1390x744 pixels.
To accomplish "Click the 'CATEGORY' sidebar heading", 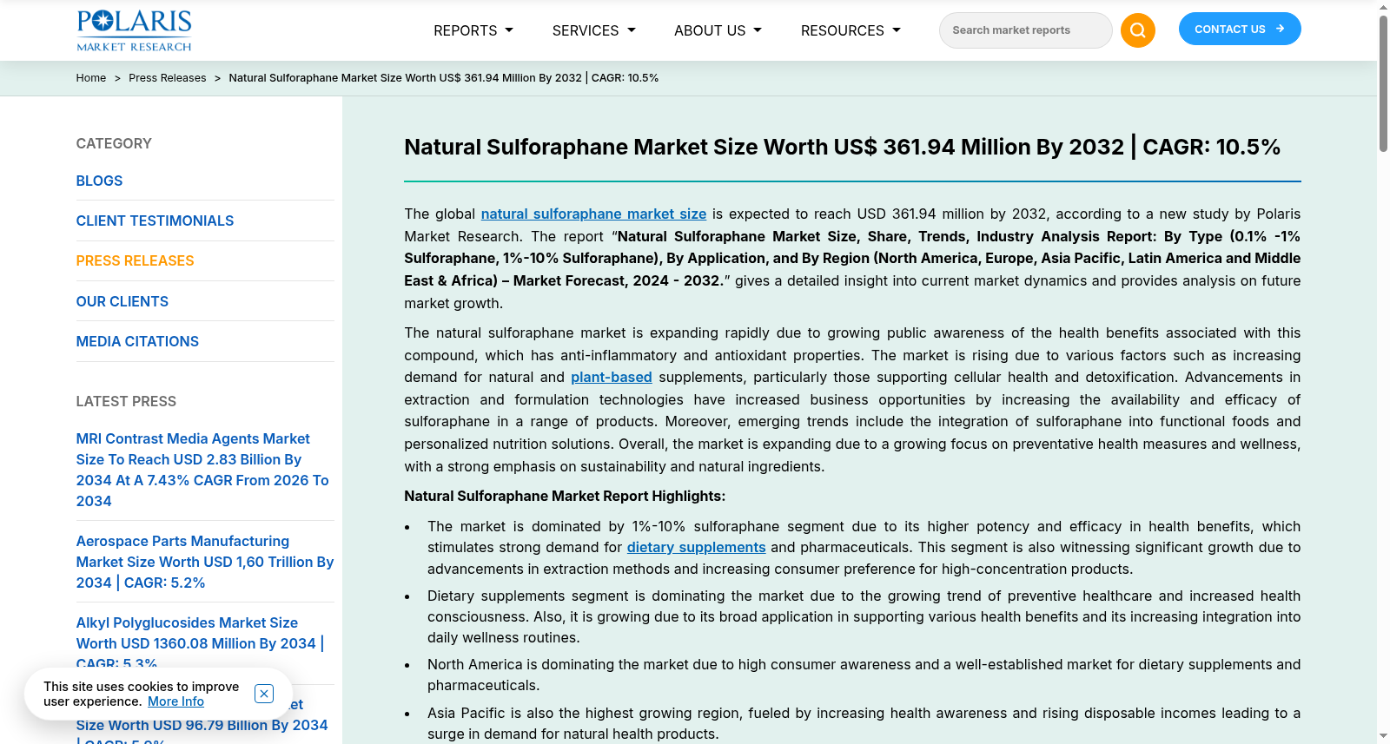I will coord(114,143).
